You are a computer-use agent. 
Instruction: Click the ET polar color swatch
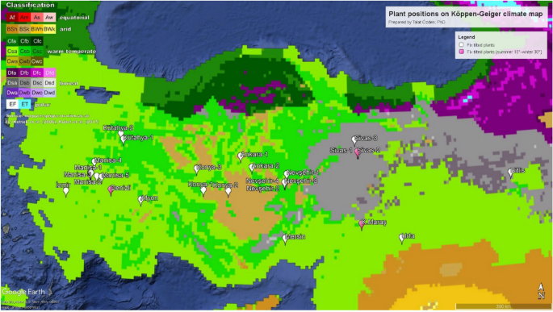point(25,104)
